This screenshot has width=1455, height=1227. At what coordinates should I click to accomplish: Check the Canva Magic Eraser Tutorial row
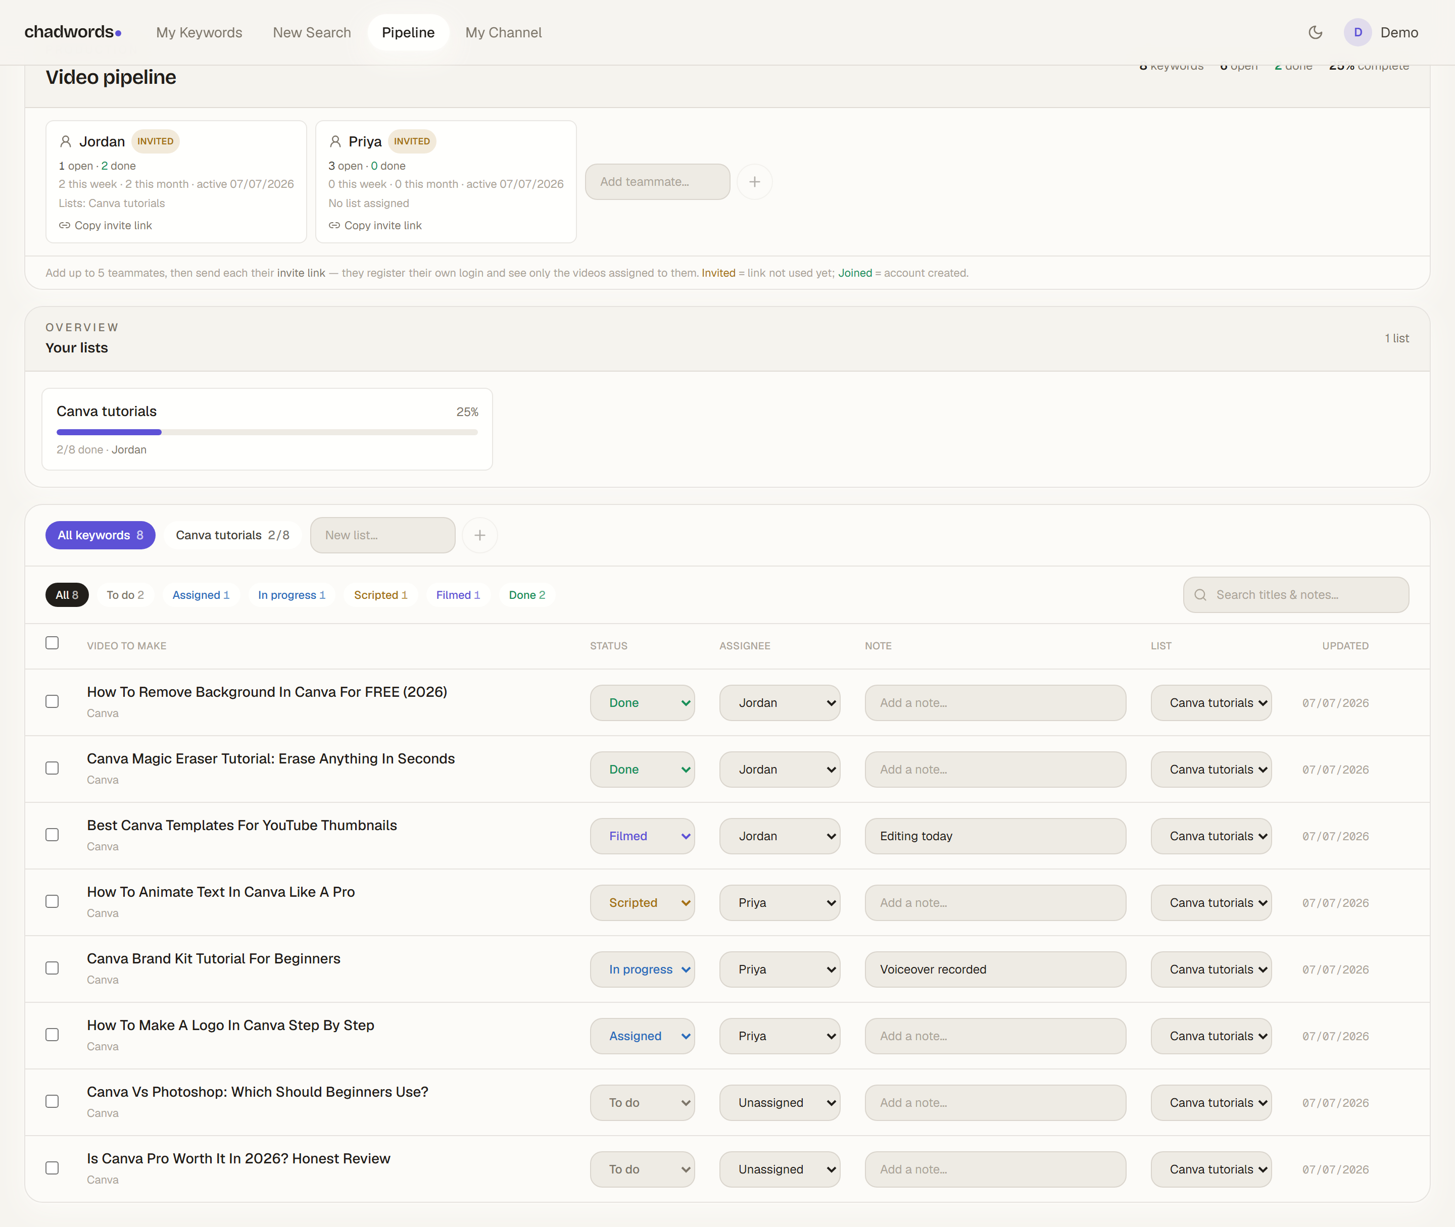coord(52,768)
